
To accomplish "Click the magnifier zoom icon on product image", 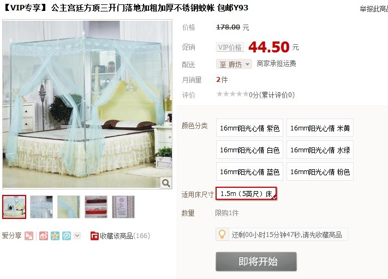I will [166, 183].
